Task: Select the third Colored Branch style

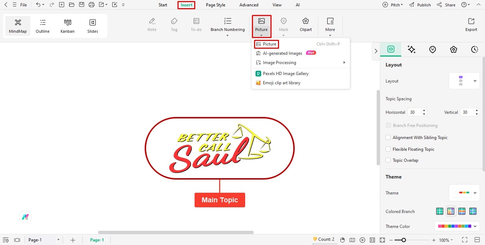Action: coord(462,211)
